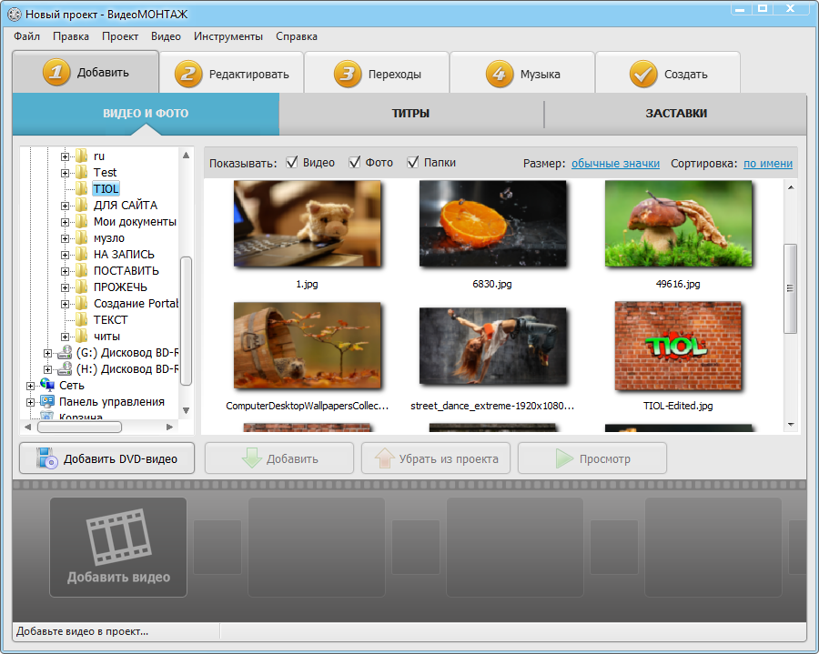819x654 pixels.
Task: Click the step 3 Переходы circle icon
Action: point(348,74)
